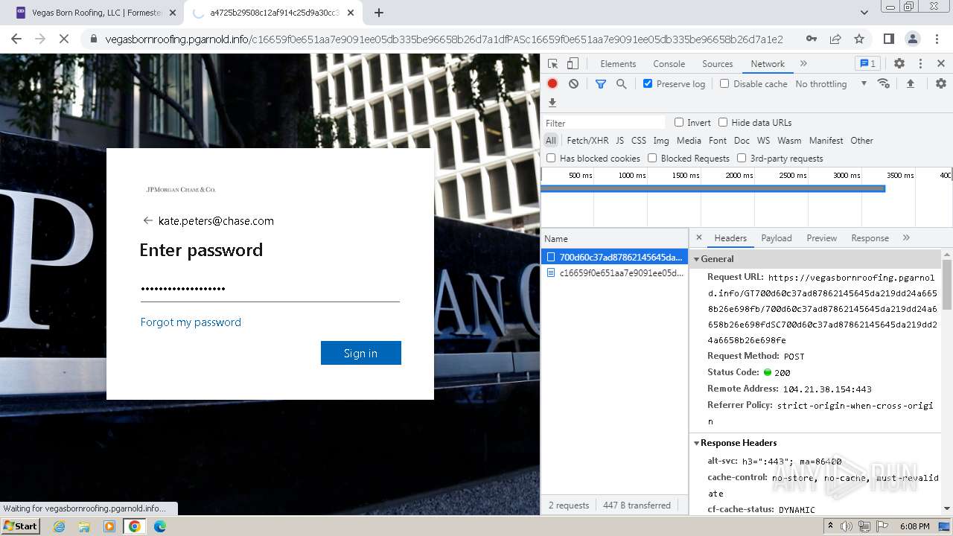This screenshot has height=536, width=953.
Task: Check 3rd-party requests option
Action: pos(742,158)
